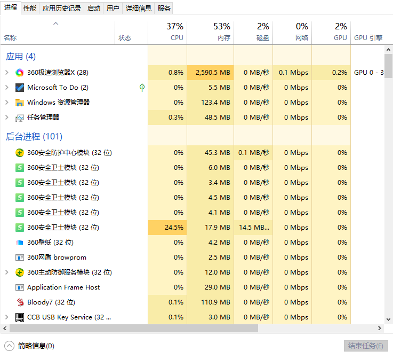
Task: Click horizontal scrollbar left arrow
Action: 5,328
